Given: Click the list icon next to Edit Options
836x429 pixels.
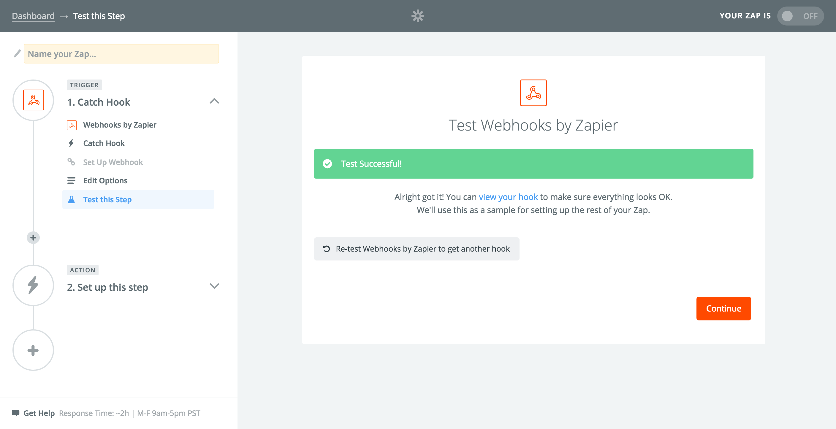Looking at the screenshot, I should tap(71, 180).
